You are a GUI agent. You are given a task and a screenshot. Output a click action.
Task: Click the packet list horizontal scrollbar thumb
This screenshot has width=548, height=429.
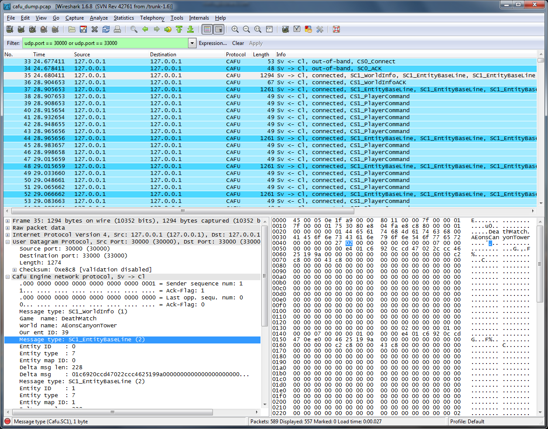tap(182, 211)
